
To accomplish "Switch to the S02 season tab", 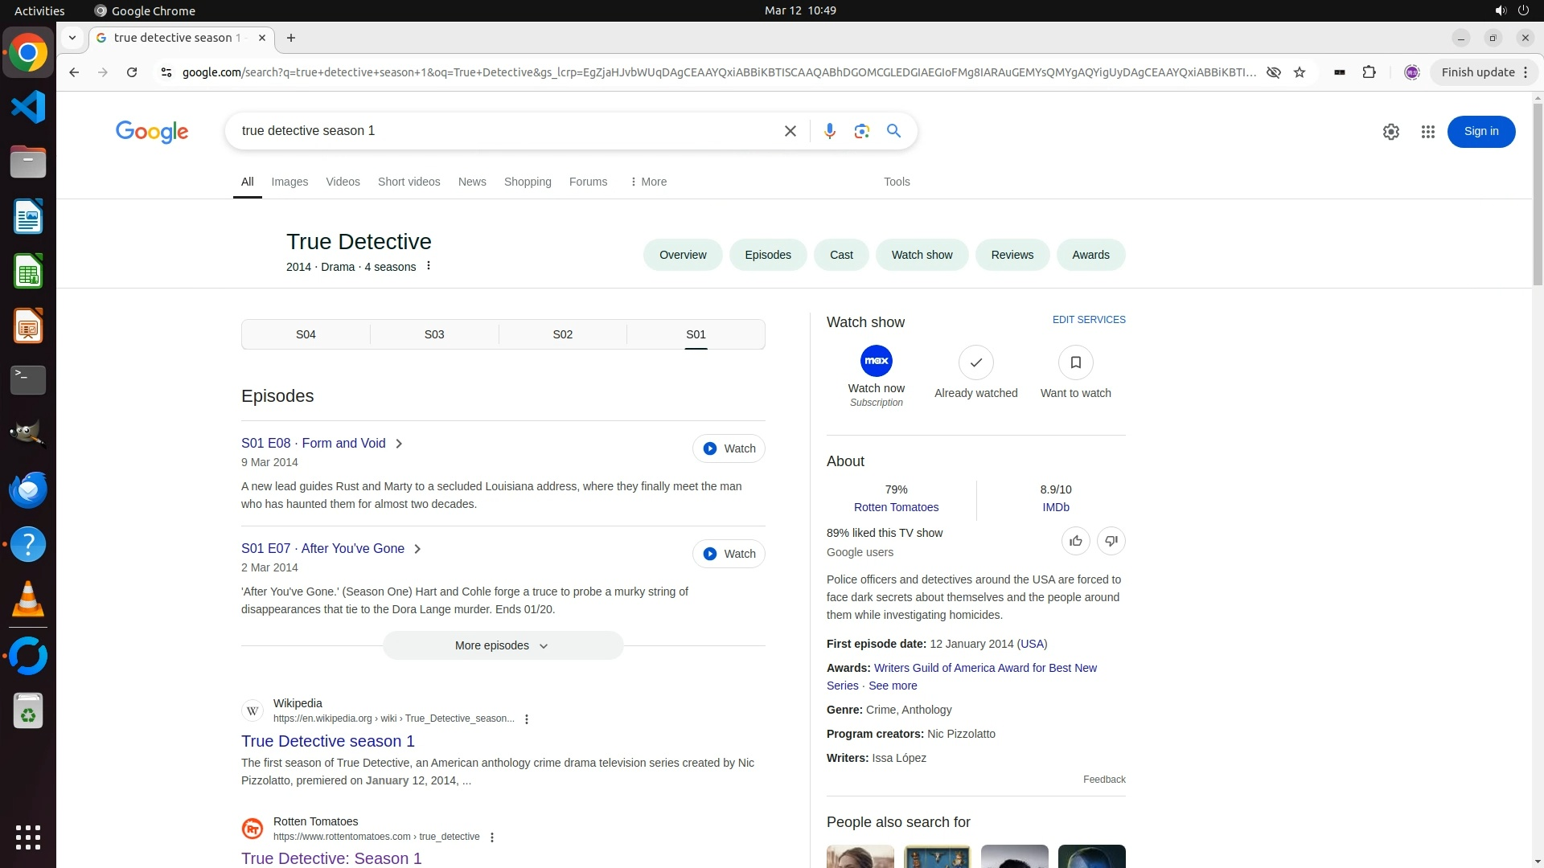I will coord(562,334).
